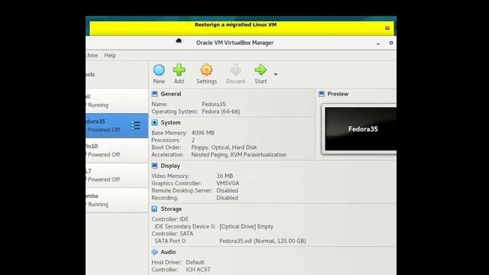
Task: Click the Fedora (64-bit) operating system value
Action: [x=221, y=112]
